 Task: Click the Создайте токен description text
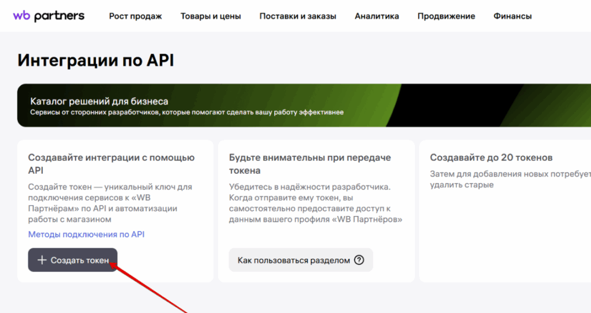click(x=110, y=203)
